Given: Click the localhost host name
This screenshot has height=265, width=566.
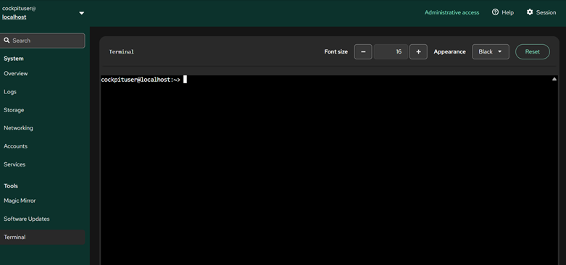Looking at the screenshot, I should tap(14, 17).
